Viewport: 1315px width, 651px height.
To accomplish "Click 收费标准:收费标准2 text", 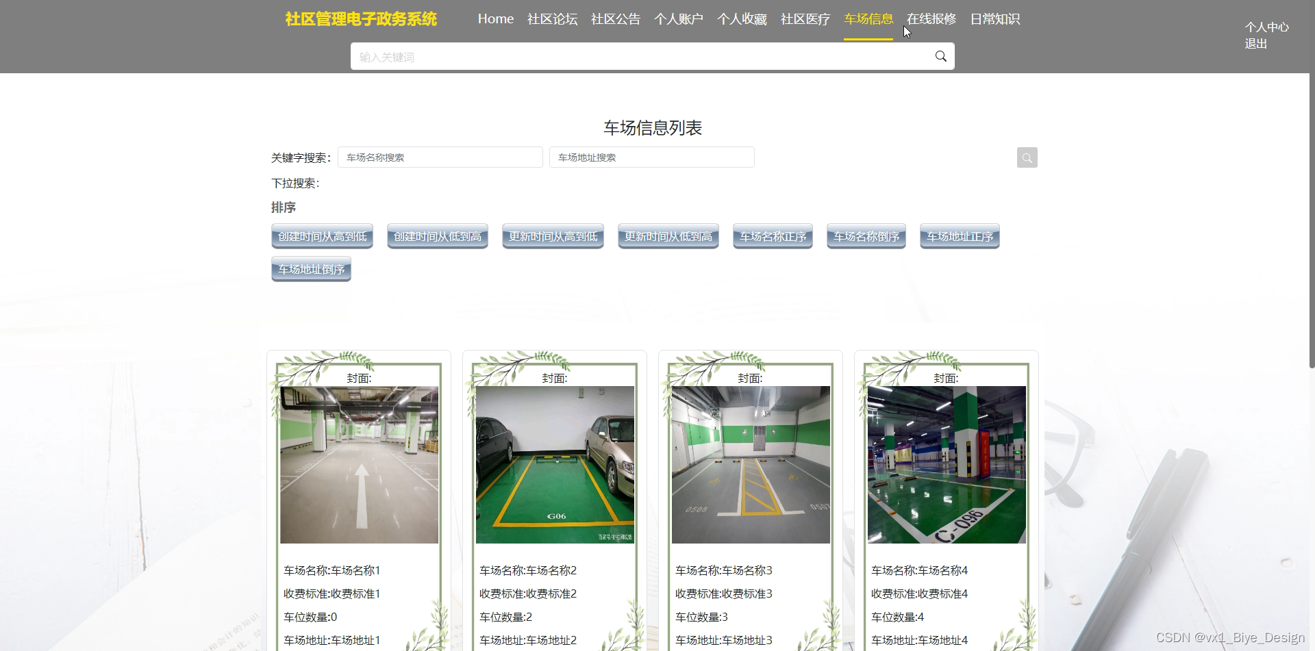I will pos(528,593).
